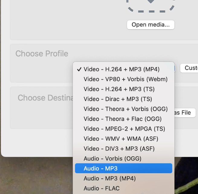This screenshot has height=194, width=198.
Task: Select the highlighted Audio - MP3 profile
Action: pyautogui.click(x=123, y=168)
